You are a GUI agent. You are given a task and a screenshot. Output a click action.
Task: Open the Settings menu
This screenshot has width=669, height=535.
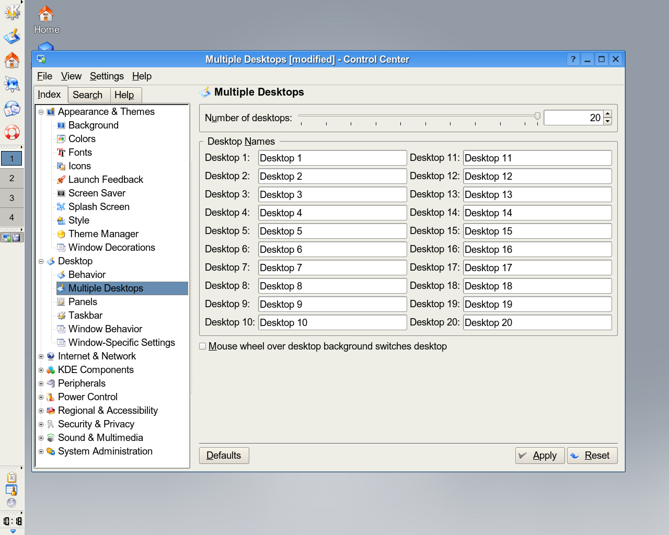point(107,76)
